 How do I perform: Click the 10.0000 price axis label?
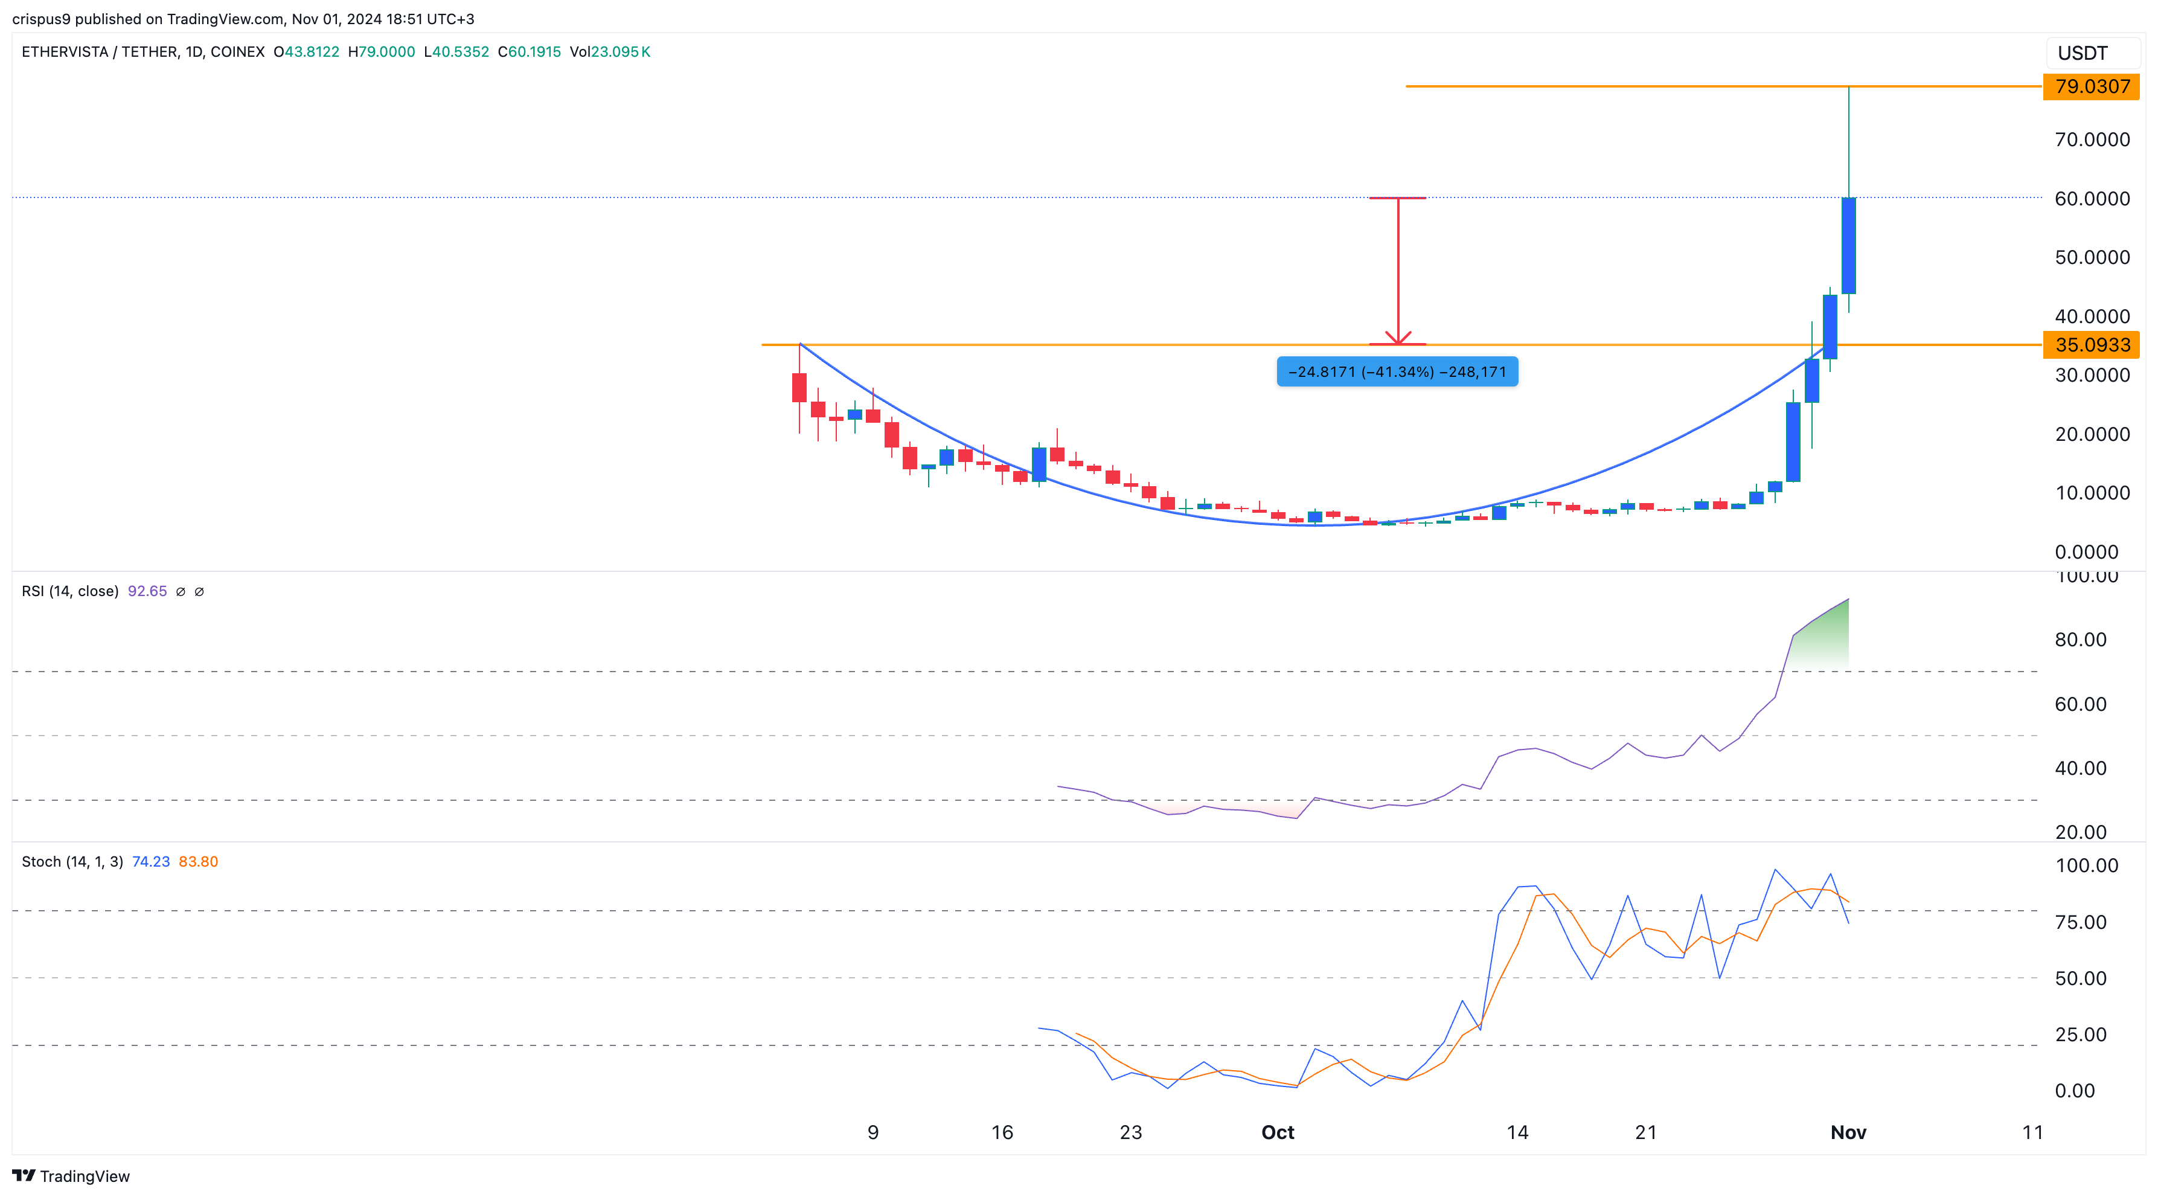click(x=2092, y=493)
